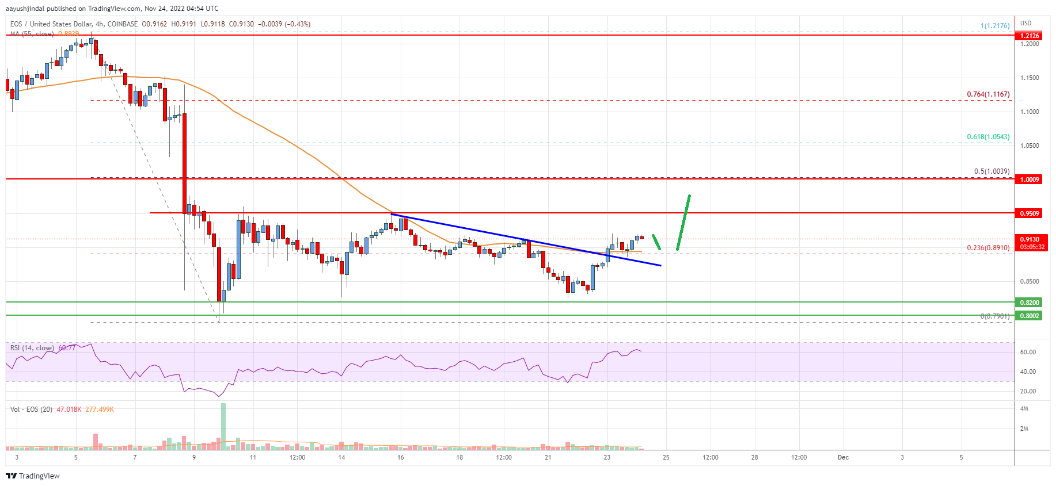
Task: Click the 1.1500 tick on price scale
Action: tap(1030, 78)
